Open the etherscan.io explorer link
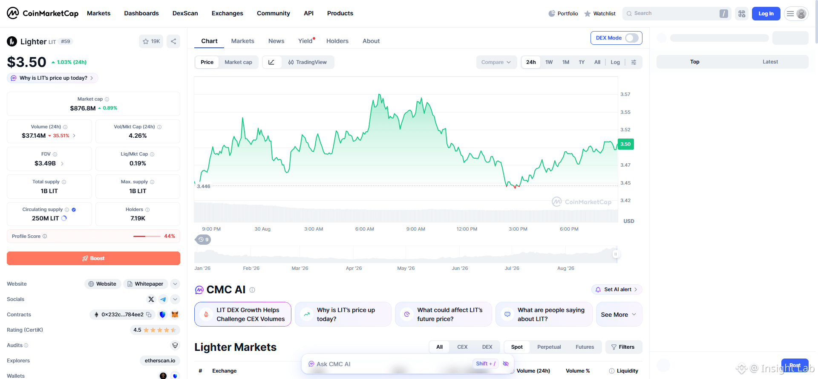Screen dimensions: 818x379 (x=160, y=361)
